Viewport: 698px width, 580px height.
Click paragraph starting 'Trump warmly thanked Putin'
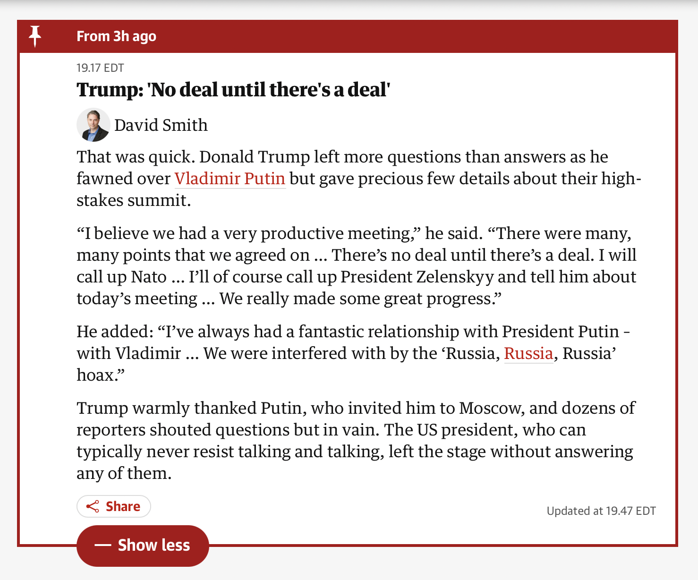tap(356, 441)
